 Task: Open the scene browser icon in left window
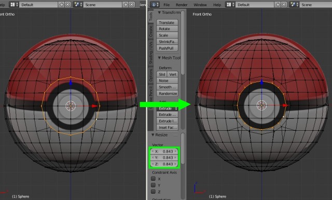coord(78,5)
